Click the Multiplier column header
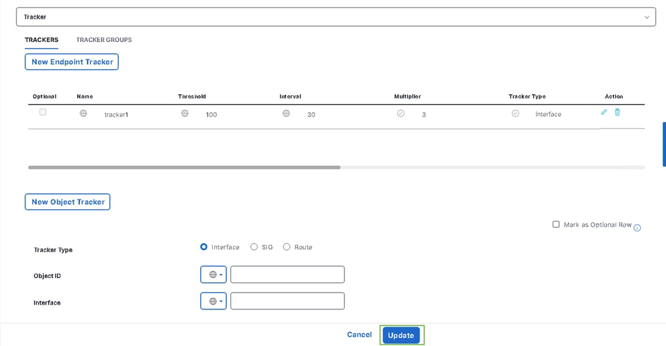Screen dimensions: 666x346 (x=407, y=97)
